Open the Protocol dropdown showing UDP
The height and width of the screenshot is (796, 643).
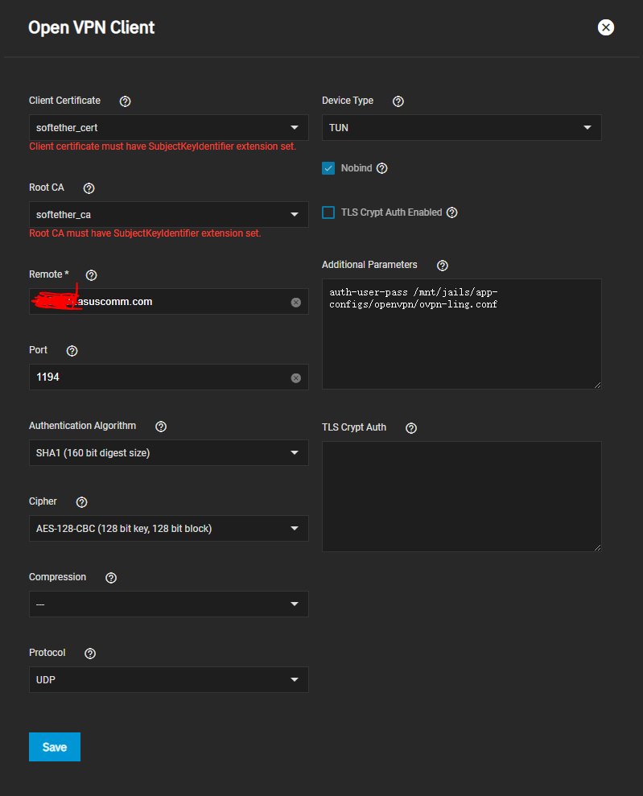tap(168, 679)
